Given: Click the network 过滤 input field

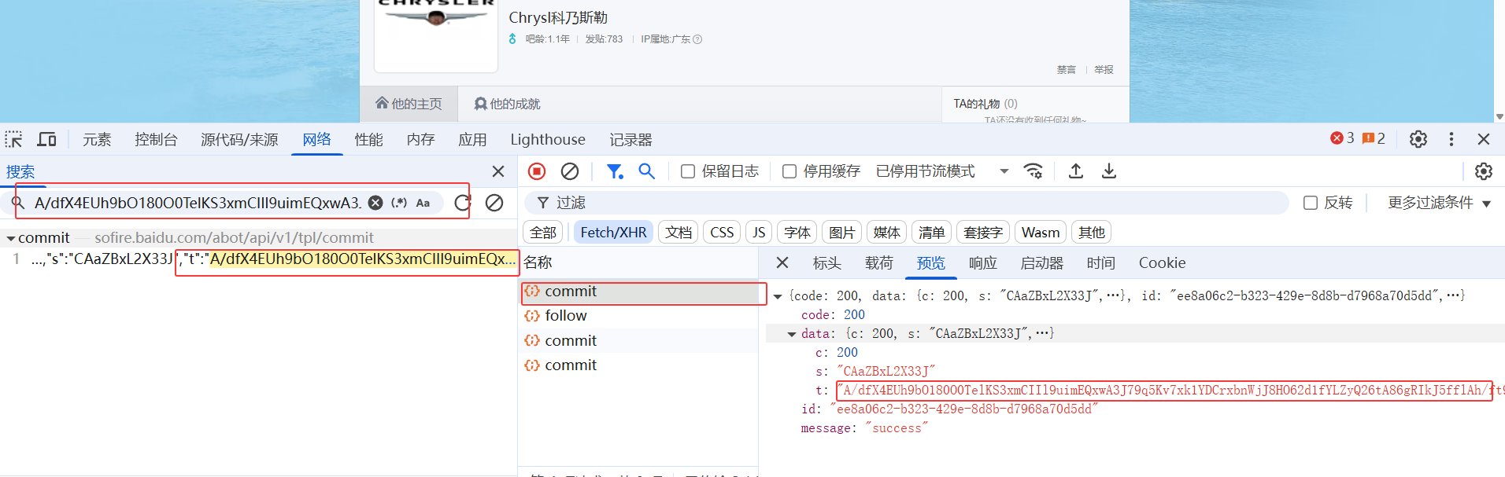Looking at the screenshot, I should click(907, 203).
